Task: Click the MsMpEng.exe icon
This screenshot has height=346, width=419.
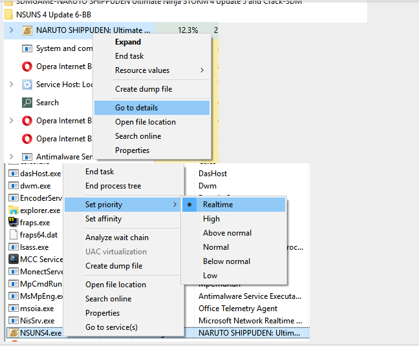Action: [x=14, y=296]
